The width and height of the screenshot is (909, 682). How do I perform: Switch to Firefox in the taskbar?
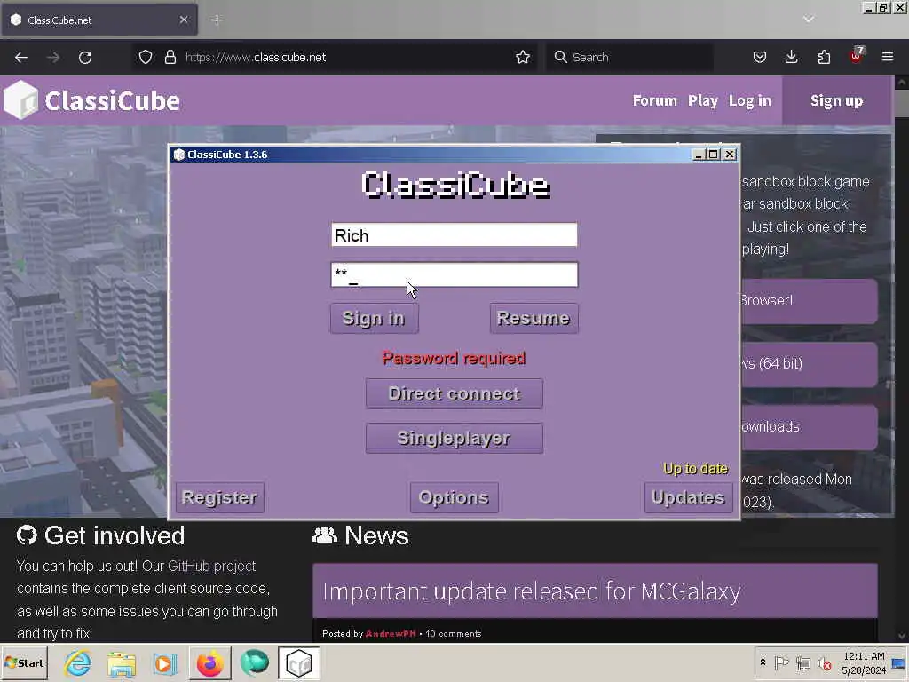coord(209,662)
